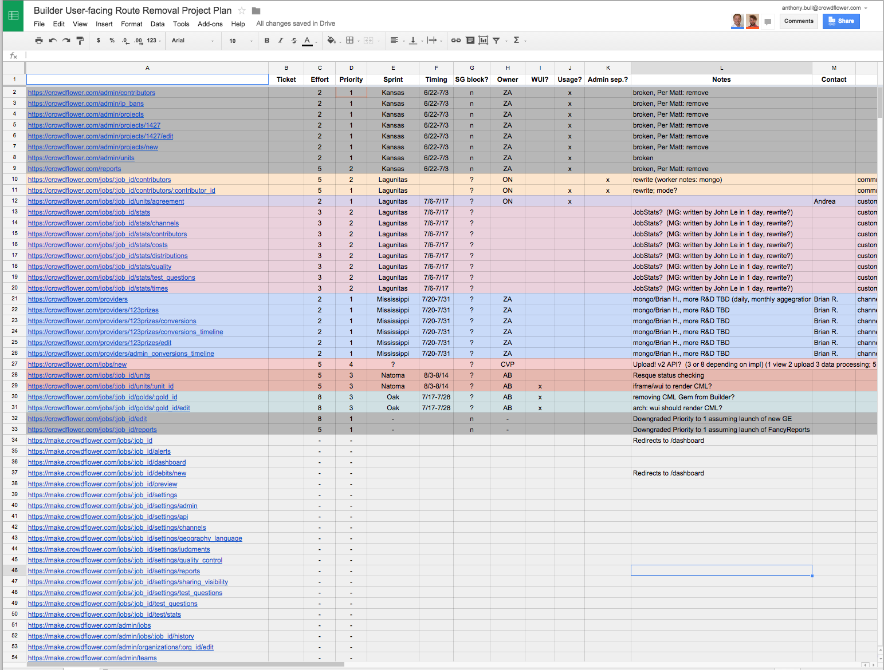Open the Functions sigma menu
Screen dimensions: 884x670
coord(519,41)
